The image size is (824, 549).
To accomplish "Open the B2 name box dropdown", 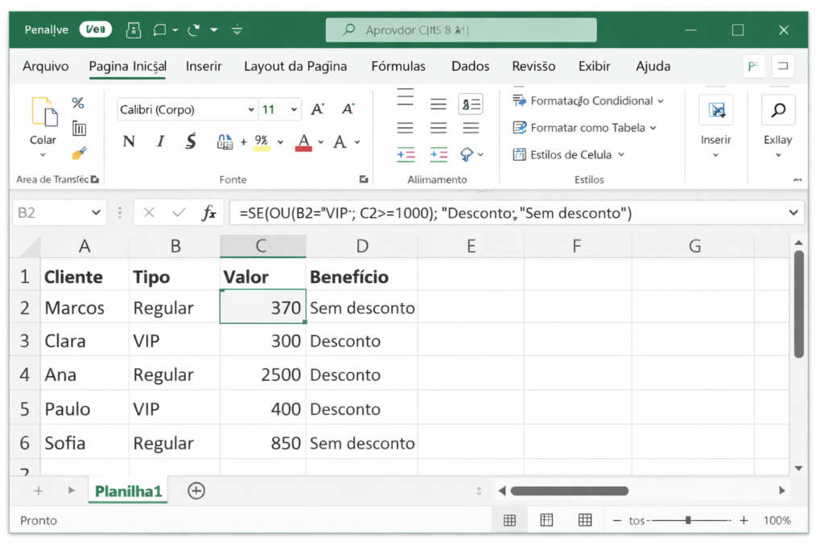I will click(96, 213).
